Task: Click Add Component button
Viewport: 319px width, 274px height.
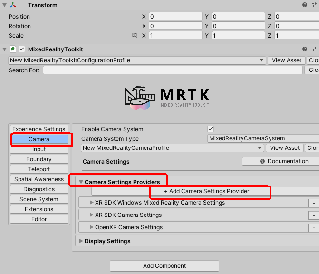Action: [164, 265]
